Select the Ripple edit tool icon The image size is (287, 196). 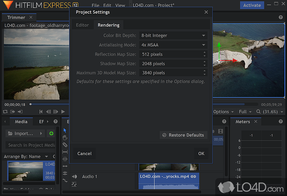[x=65, y=159]
